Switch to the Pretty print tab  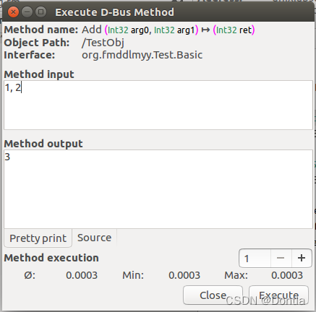point(38,238)
